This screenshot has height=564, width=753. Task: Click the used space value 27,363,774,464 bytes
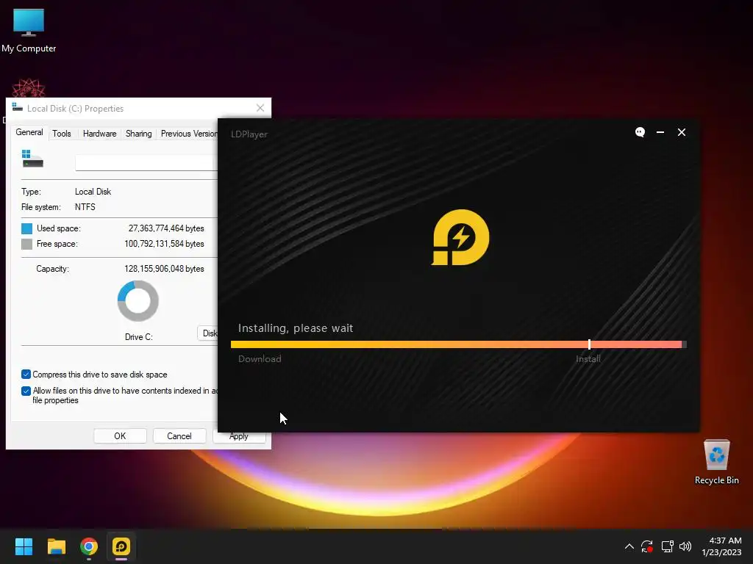(166, 228)
